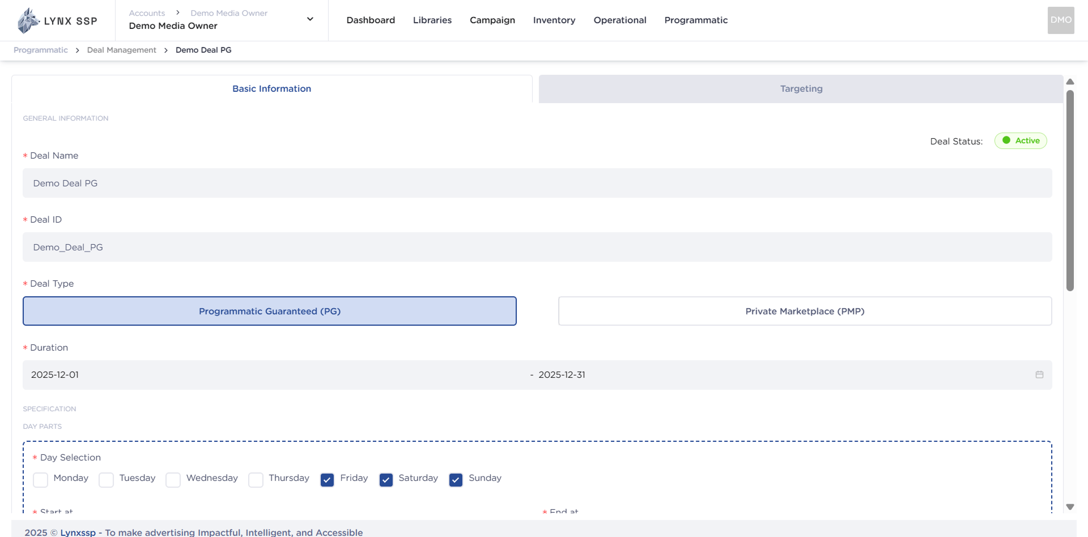Viewport: 1088px width, 537px height.
Task: Click the start date 2025-12-01
Action: point(55,375)
